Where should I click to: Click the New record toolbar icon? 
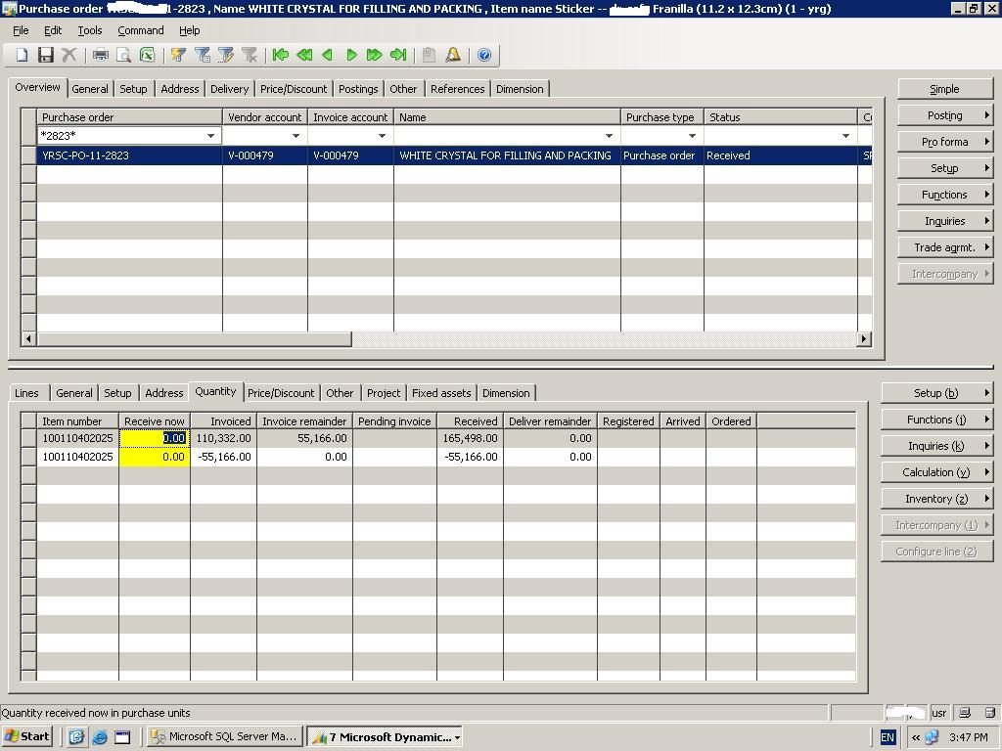22,55
